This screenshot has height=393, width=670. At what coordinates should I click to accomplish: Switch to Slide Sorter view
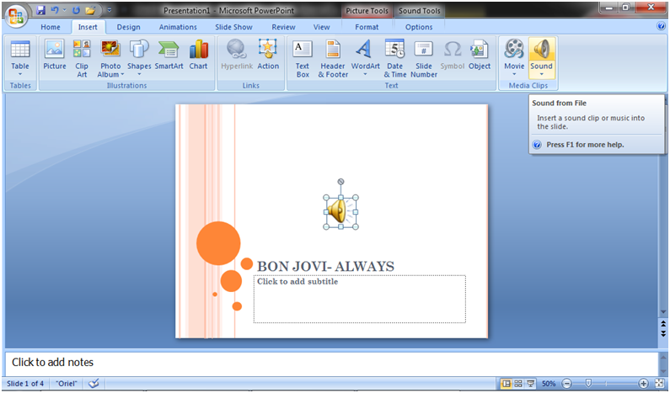(x=518, y=384)
